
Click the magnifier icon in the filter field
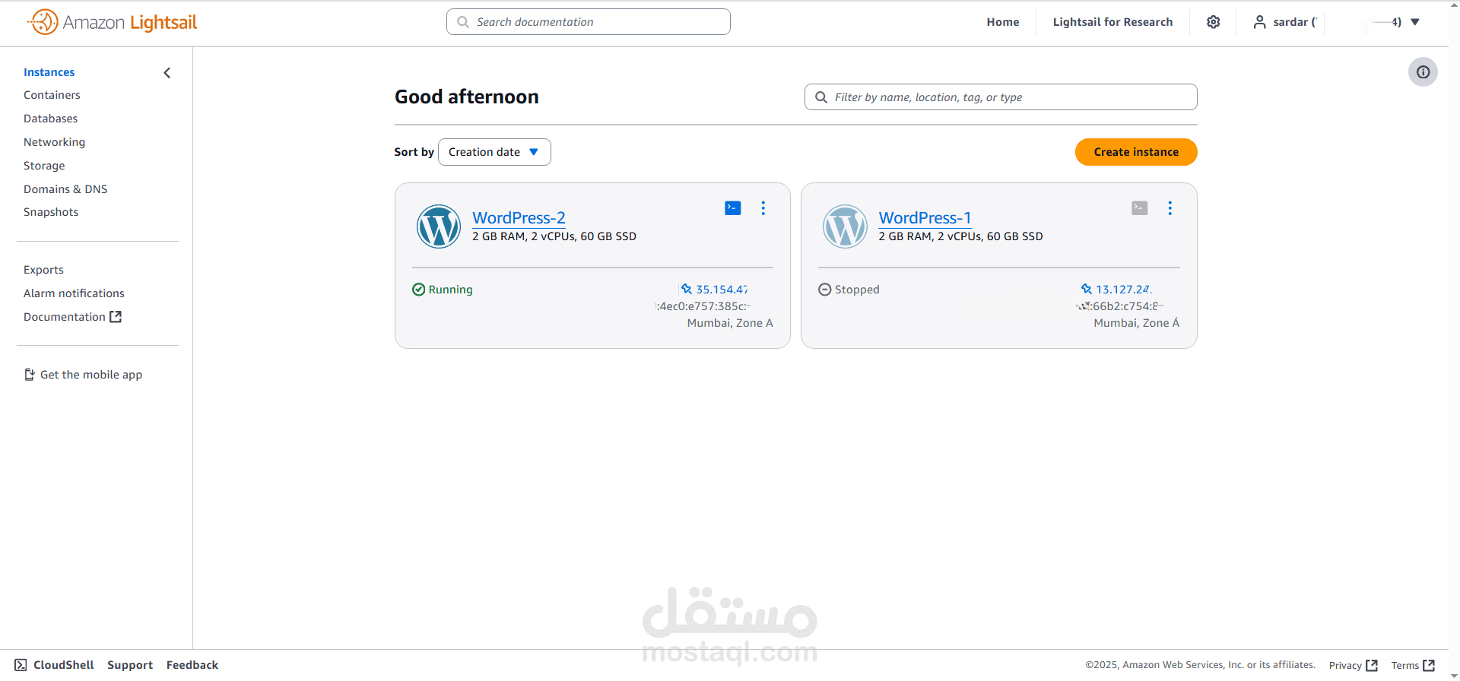click(x=821, y=97)
